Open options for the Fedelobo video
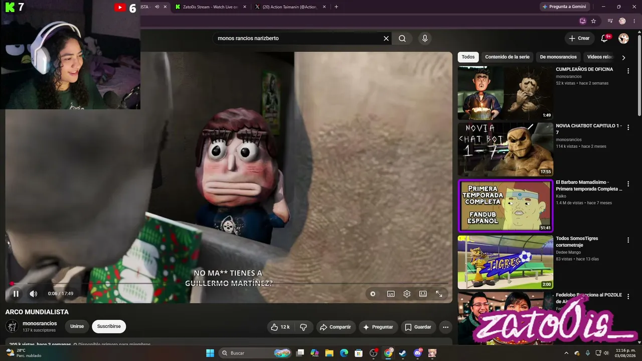Image resolution: width=642 pixels, height=361 pixels. (628, 297)
